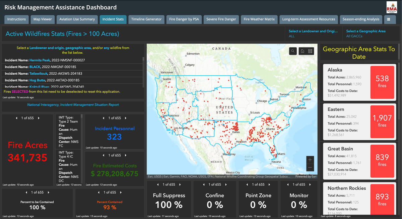This screenshot has width=402, height=219.
Task: Open the map search tool
Action: [293, 51]
